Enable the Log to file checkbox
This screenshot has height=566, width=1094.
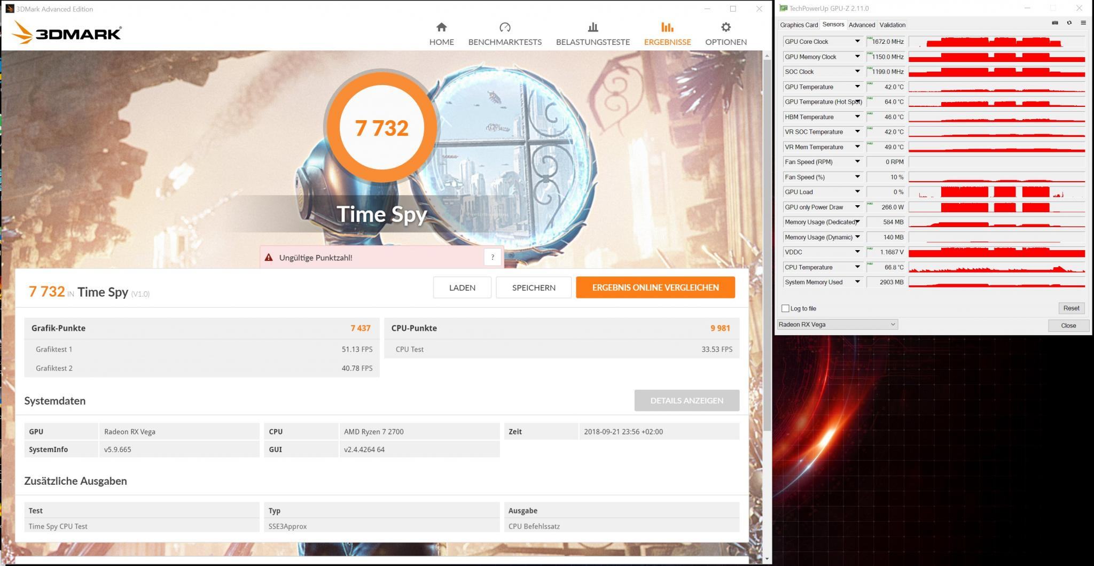[x=785, y=308]
